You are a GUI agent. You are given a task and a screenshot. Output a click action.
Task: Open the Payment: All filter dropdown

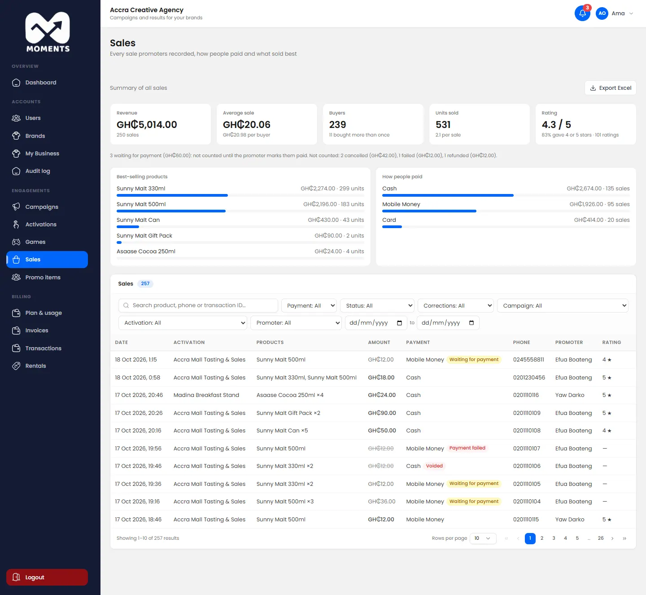click(x=309, y=306)
